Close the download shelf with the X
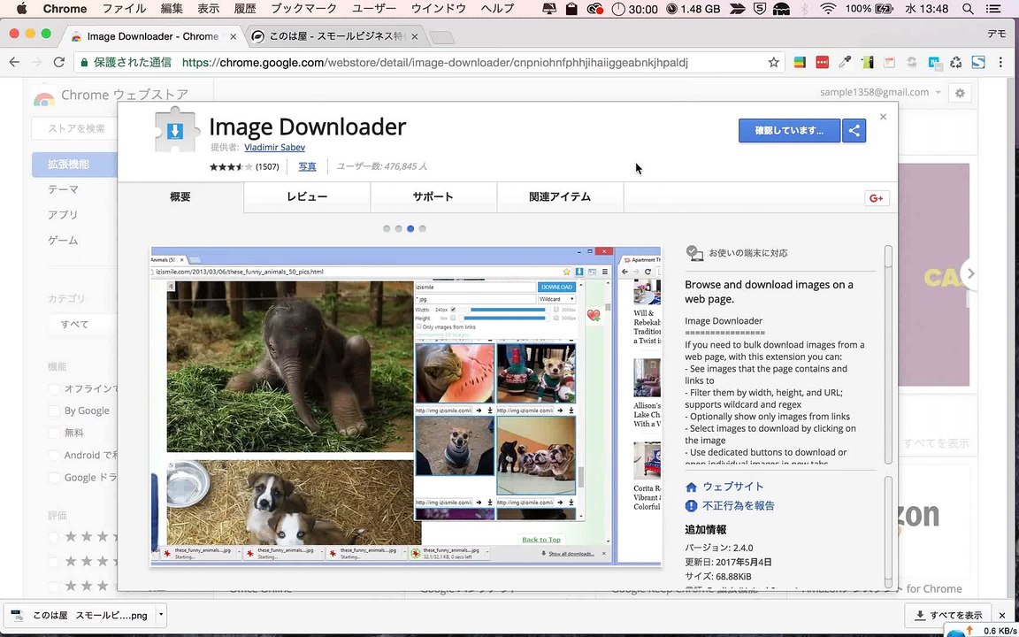Viewport: 1019px width, 637px height. pyautogui.click(x=1002, y=615)
